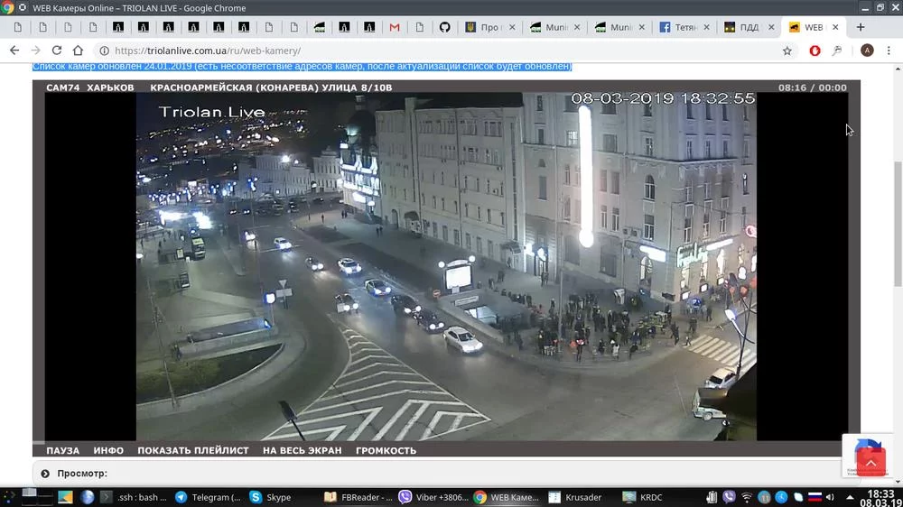This screenshot has height=507, width=903.
Task: Click ИНФО under the video player
Action: pos(108,451)
